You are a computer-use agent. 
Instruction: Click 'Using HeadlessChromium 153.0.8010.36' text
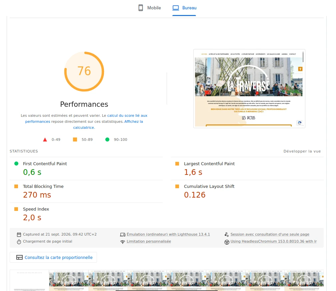[x=274, y=241]
